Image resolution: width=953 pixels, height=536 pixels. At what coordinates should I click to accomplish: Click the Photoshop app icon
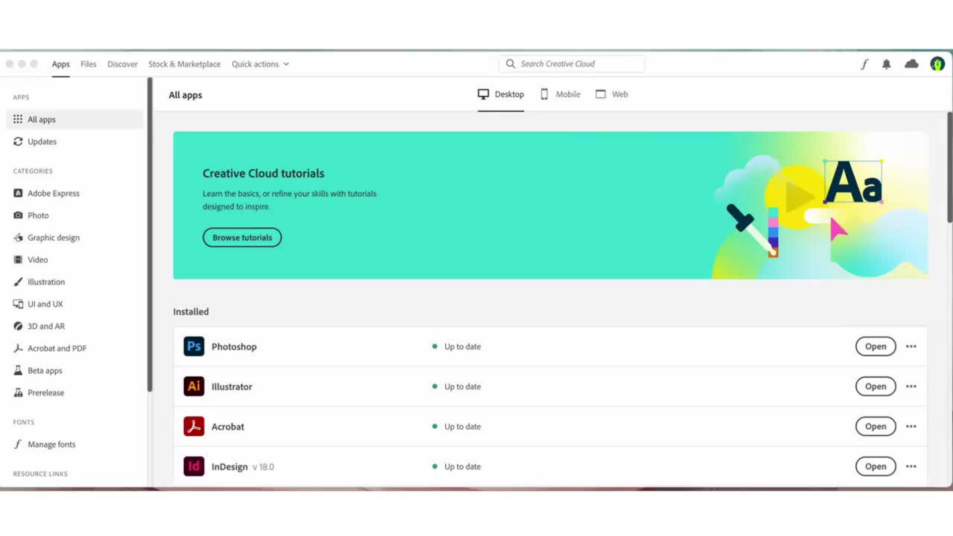coord(194,346)
